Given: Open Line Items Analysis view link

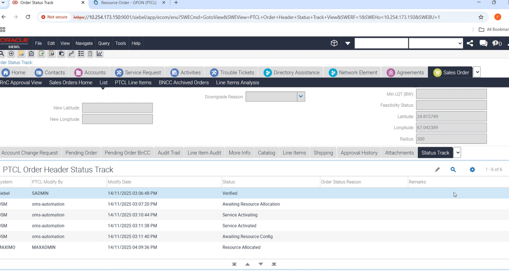Looking at the screenshot, I should point(237,82).
